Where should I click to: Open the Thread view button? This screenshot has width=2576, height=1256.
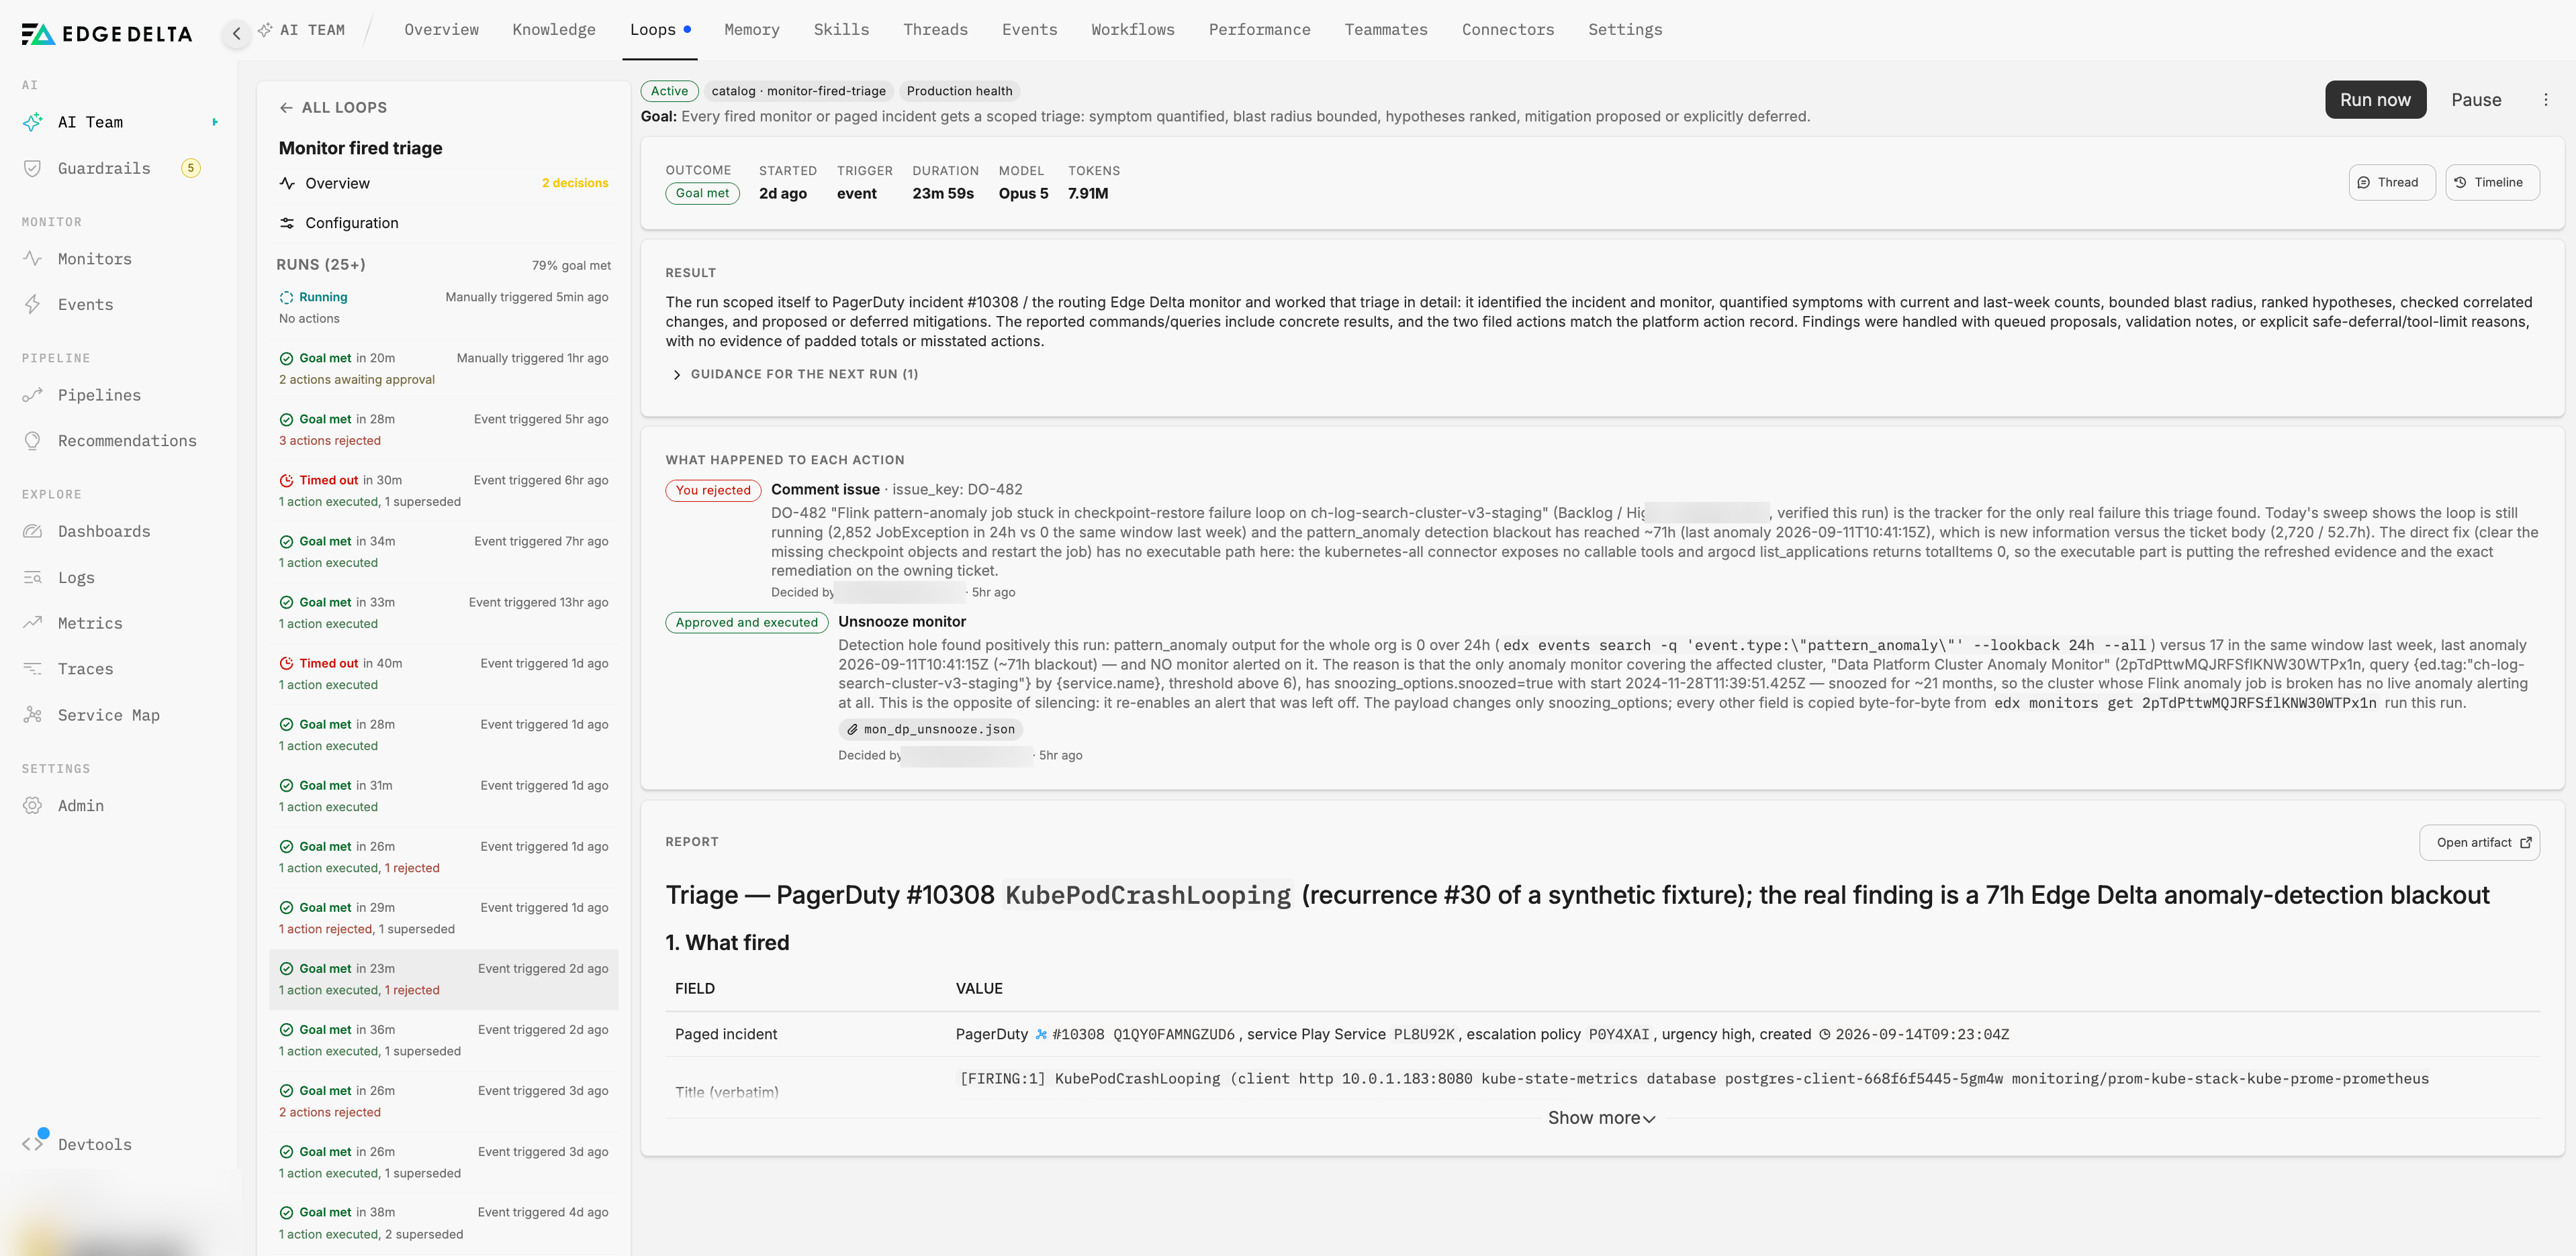coord(2391,182)
